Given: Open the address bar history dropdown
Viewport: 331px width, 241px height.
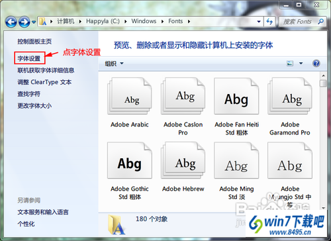Looking at the screenshot, I should (x=259, y=21).
